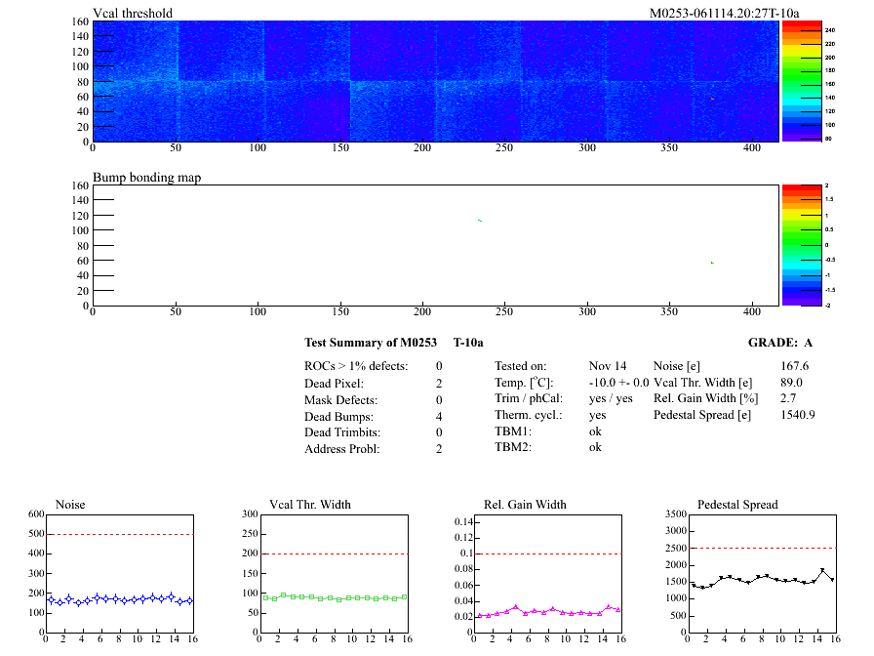Click the Pedestal Spread value 1540.9

[797, 415]
